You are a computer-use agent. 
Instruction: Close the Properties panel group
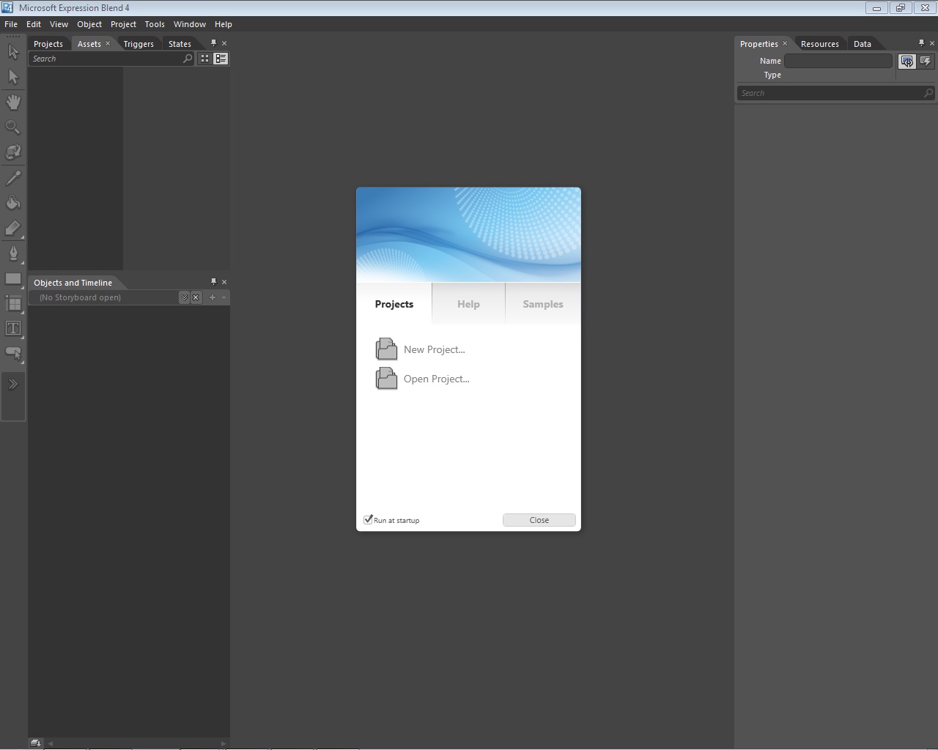tap(931, 43)
